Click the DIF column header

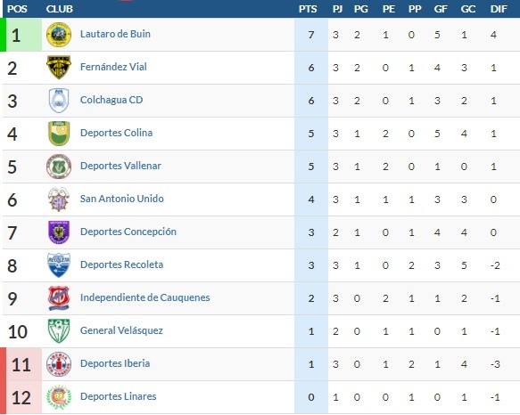499,9
